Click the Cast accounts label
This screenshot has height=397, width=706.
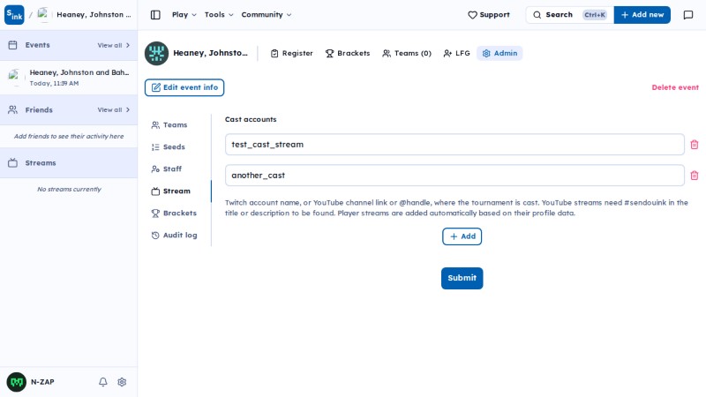[x=251, y=119]
